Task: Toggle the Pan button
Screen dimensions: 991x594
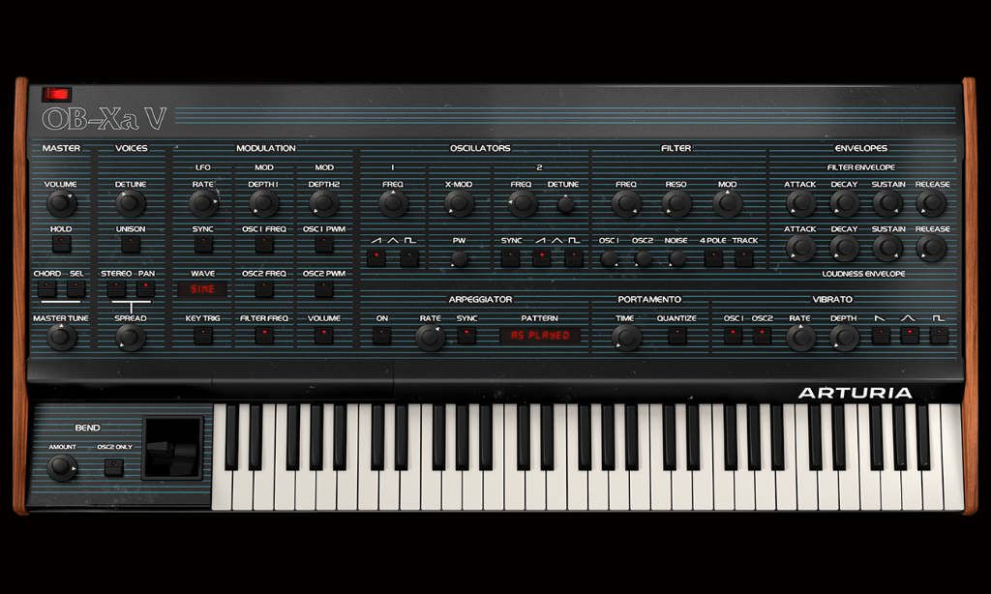Action: tap(145, 289)
